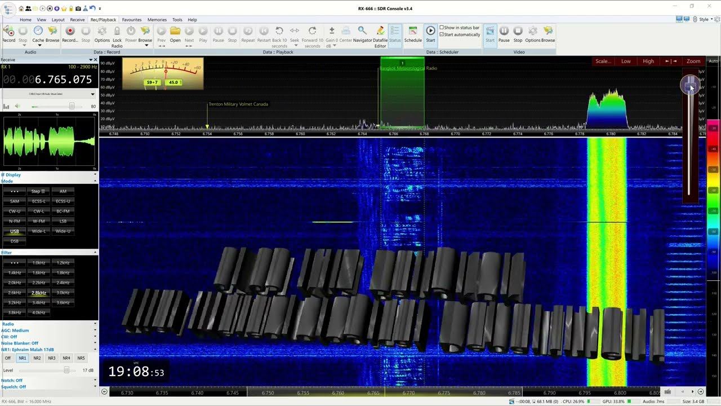Enable Show in status bar checkbox
Image resolution: width=721 pixels, height=406 pixels.
pyautogui.click(x=442, y=28)
